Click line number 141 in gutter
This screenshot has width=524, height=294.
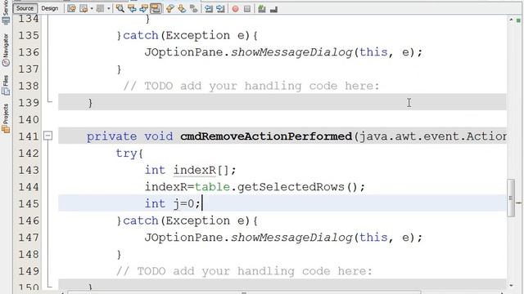(x=29, y=136)
